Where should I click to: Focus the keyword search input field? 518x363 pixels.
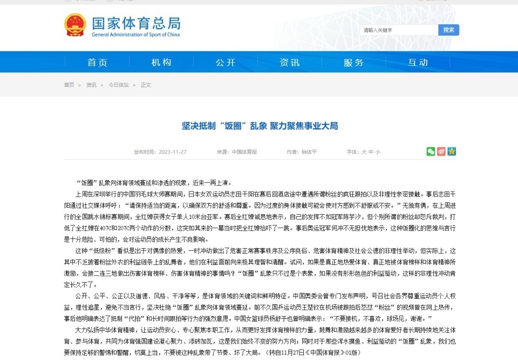pyautogui.click(x=399, y=30)
